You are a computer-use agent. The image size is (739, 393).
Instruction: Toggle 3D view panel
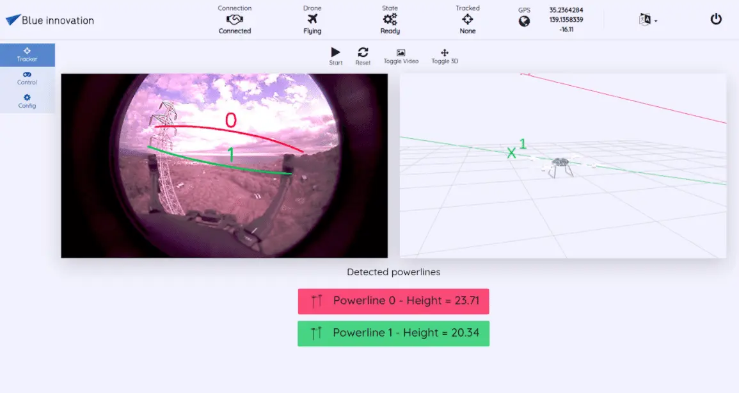click(x=445, y=53)
